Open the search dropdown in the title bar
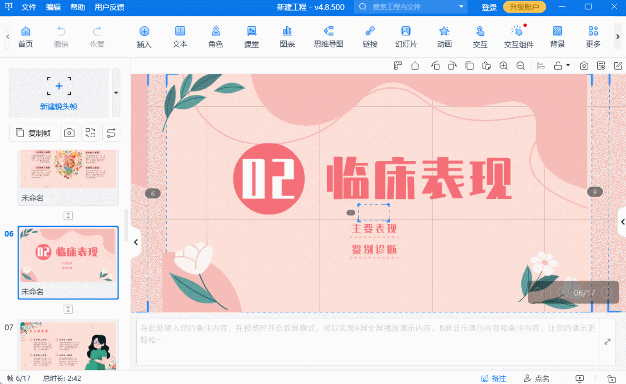The image size is (626, 384). tap(460, 7)
